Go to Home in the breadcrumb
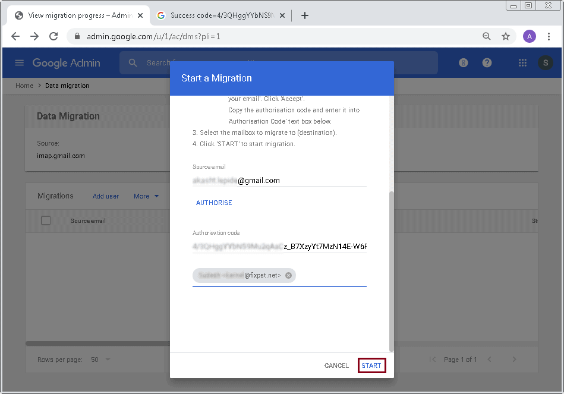Image resolution: width=564 pixels, height=394 pixels. 24,86
